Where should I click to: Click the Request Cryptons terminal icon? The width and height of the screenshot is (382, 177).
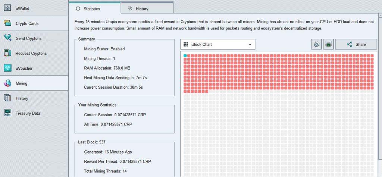click(x=7, y=53)
